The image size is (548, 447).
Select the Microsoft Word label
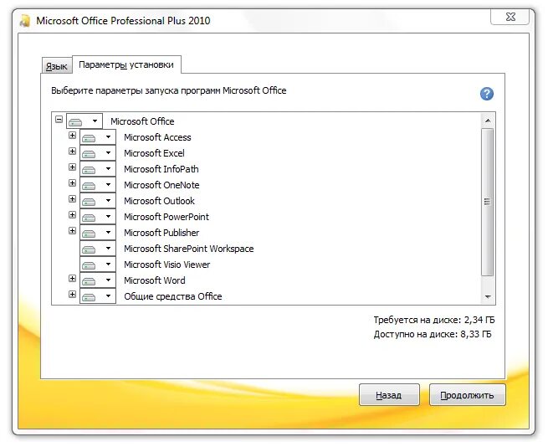pos(155,280)
